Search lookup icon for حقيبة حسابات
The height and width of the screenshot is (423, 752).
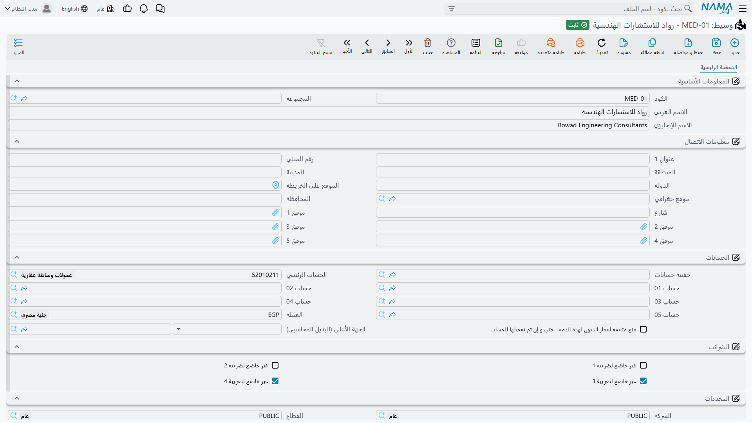click(x=382, y=275)
